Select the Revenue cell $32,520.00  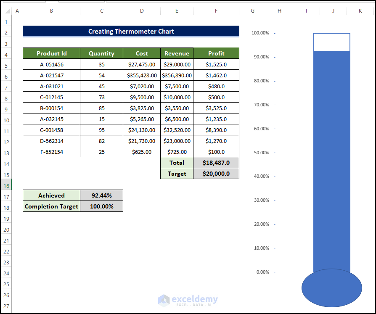coord(177,130)
